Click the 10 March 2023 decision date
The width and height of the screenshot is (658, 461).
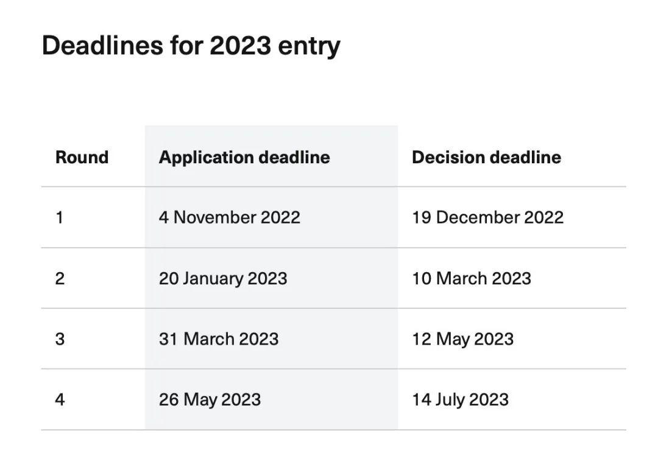coord(471,278)
